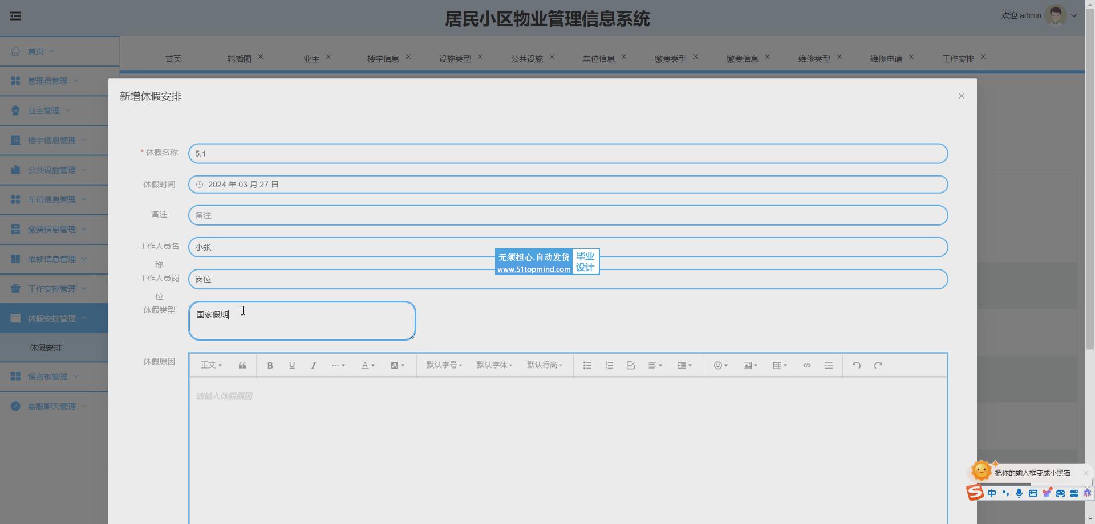
Task: Click the Sogou voice input microphone
Action: coord(1019,493)
